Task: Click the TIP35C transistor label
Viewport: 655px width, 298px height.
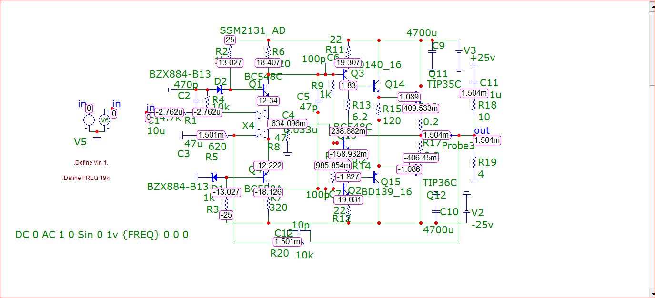Action: point(445,85)
